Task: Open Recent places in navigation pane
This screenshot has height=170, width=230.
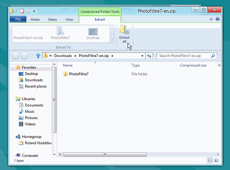Action: click(x=36, y=86)
